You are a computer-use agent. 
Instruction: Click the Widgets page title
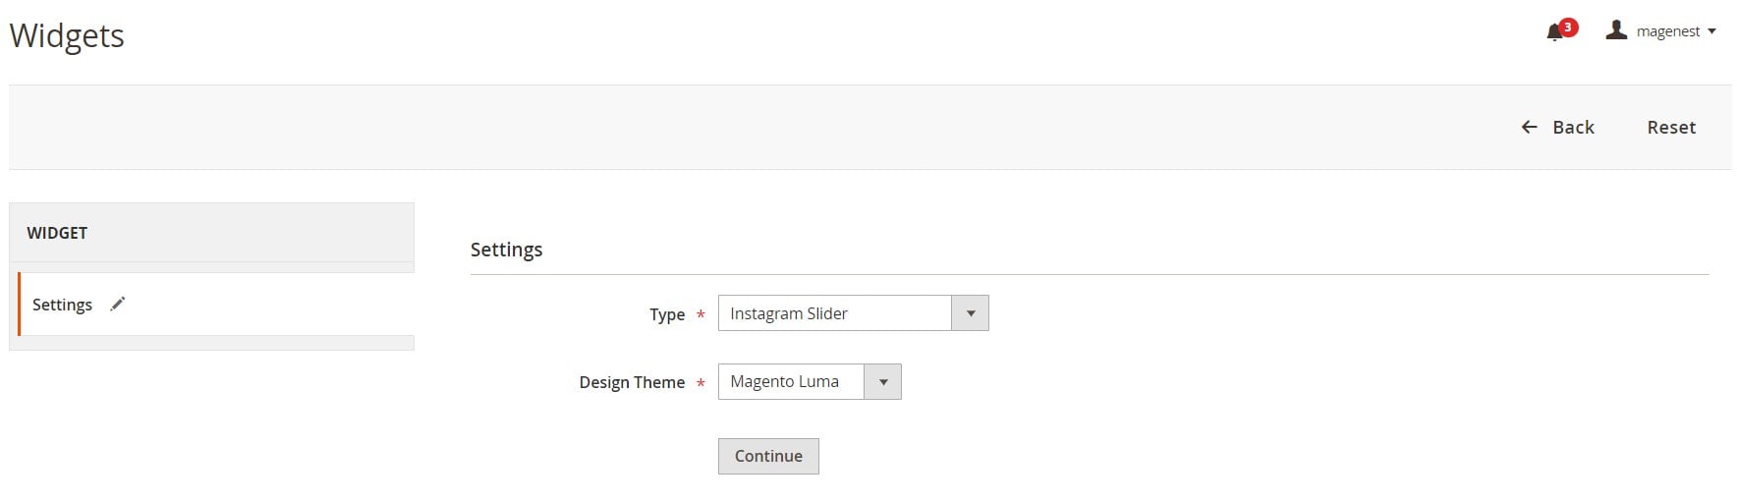click(67, 35)
